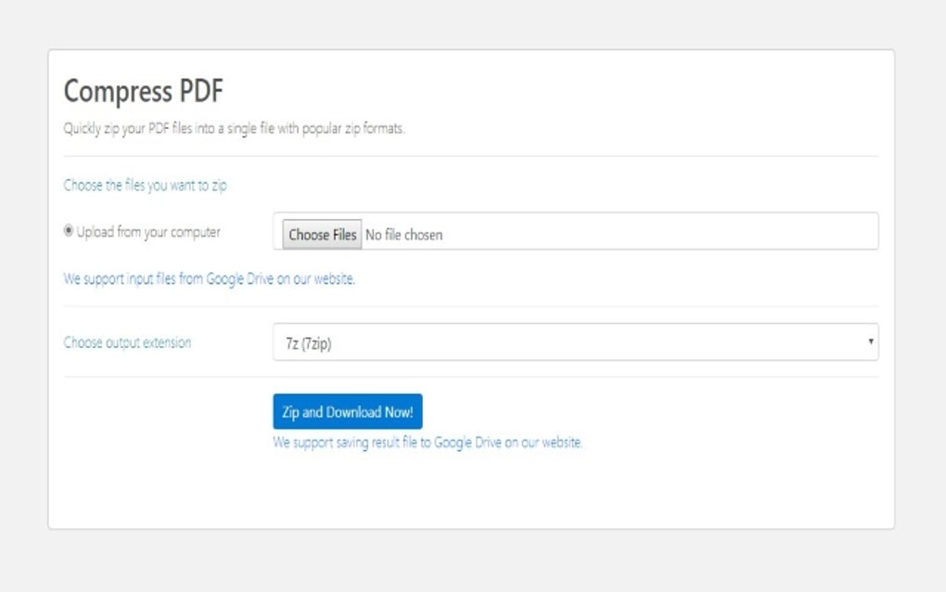Select the Upload from your computer option
Viewport: 946px width, 592px height.
[69, 232]
